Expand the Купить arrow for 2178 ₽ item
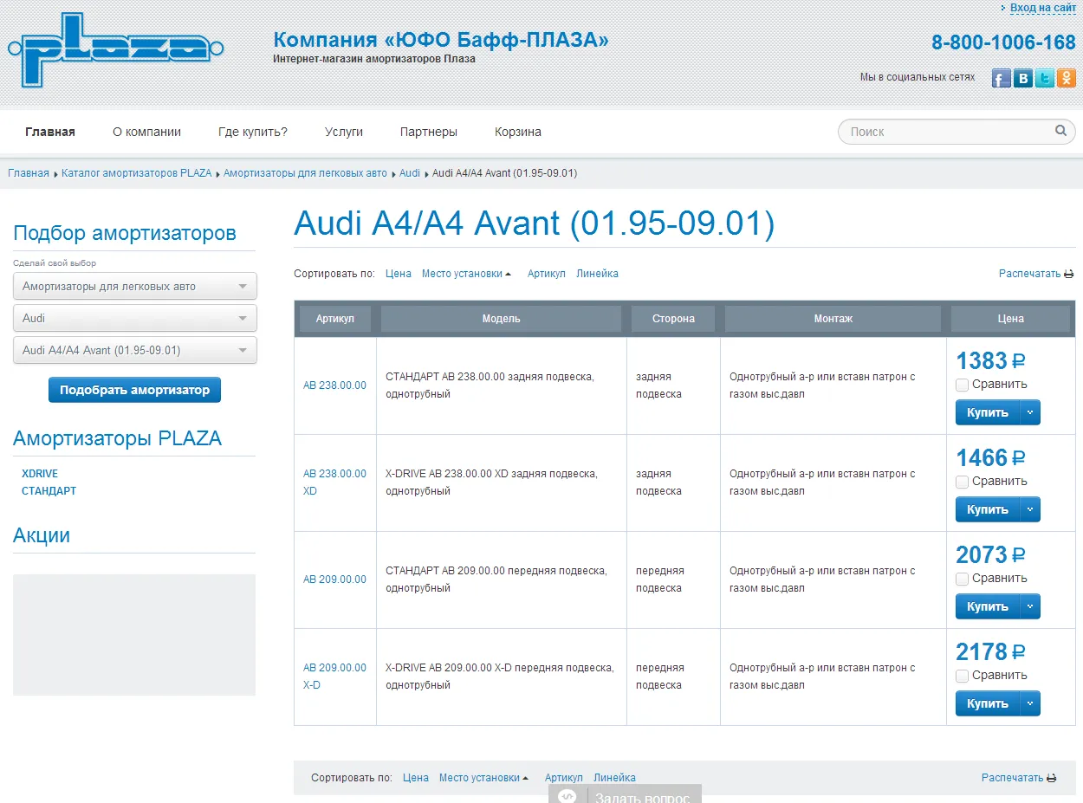The width and height of the screenshot is (1083, 803). pyautogui.click(x=1030, y=703)
